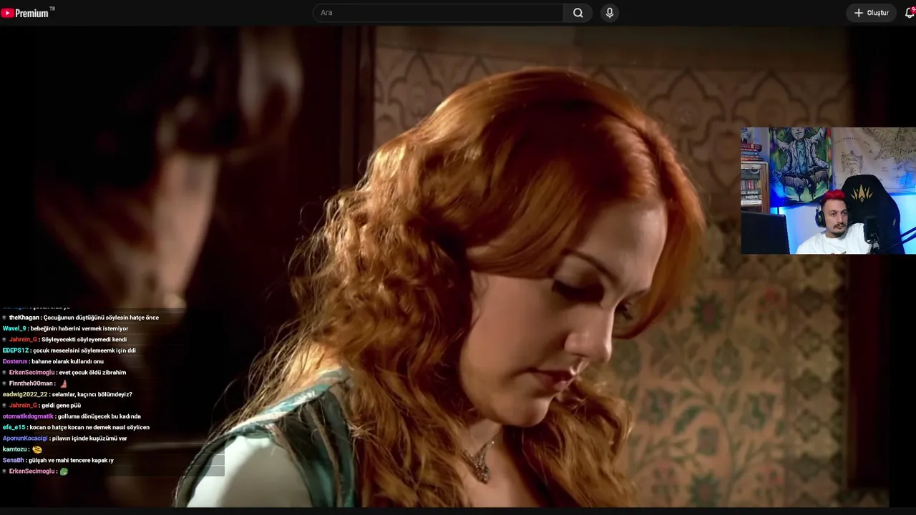Click username 'theKhagan' in chat
Image resolution: width=916 pixels, height=515 pixels.
pyautogui.click(x=24, y=318)
